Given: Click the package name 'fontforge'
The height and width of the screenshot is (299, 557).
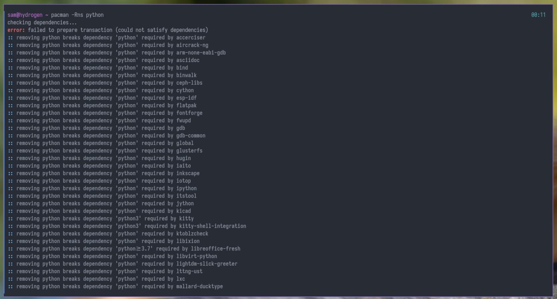Looking at the screenshot, I should tap(189, 113).
